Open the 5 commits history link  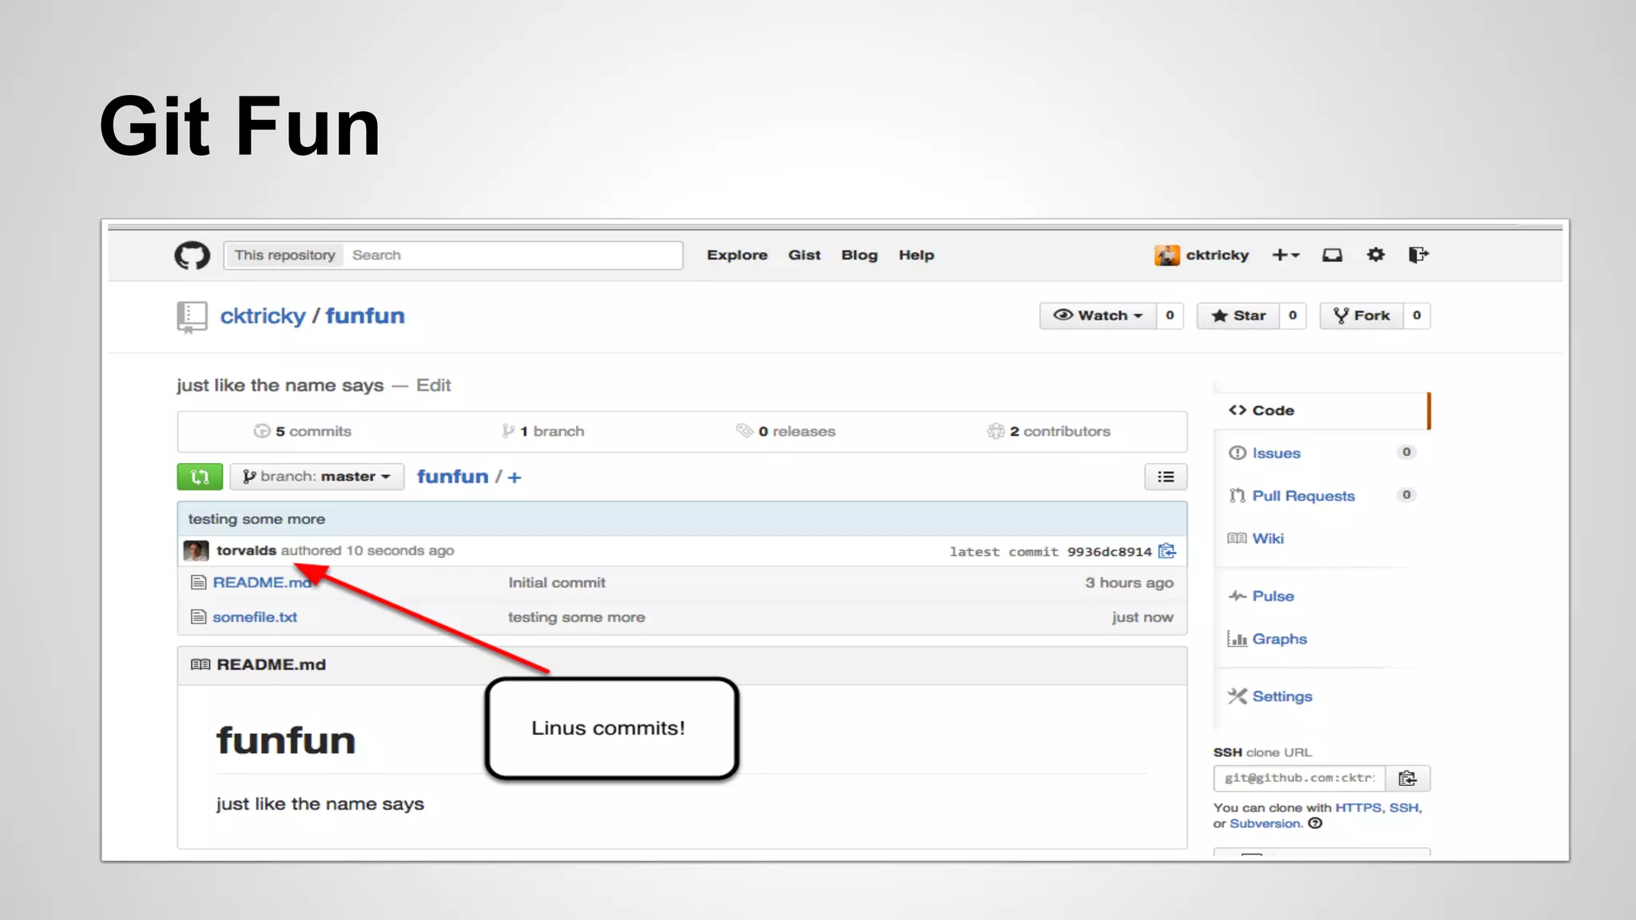coord(312,431)
